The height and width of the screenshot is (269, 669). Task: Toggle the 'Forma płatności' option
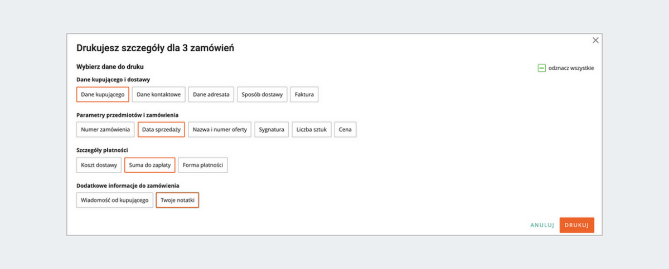coord(203,165)
